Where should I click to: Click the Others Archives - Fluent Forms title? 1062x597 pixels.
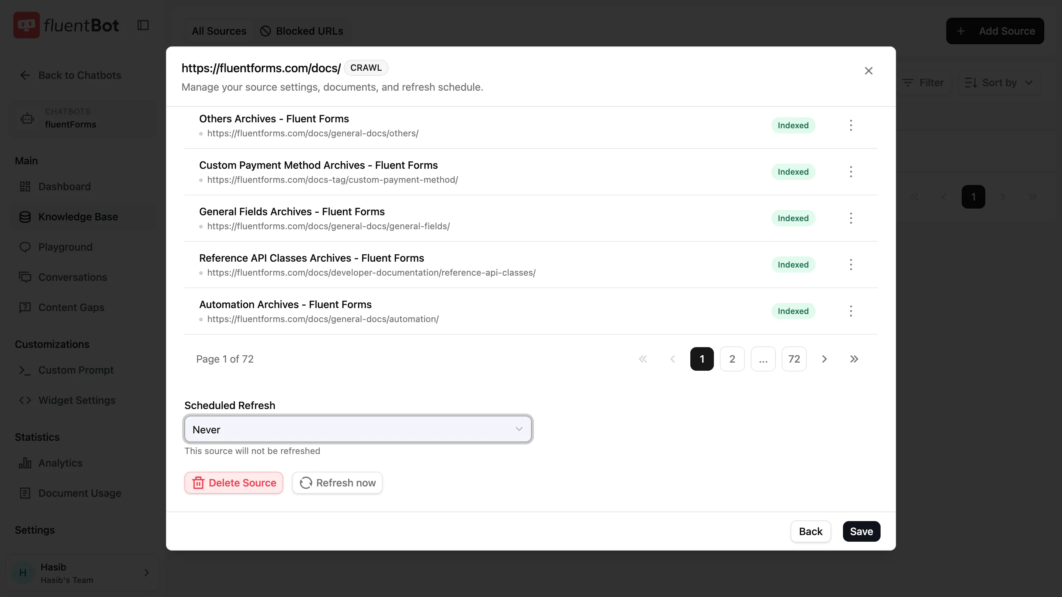point(274,119)
